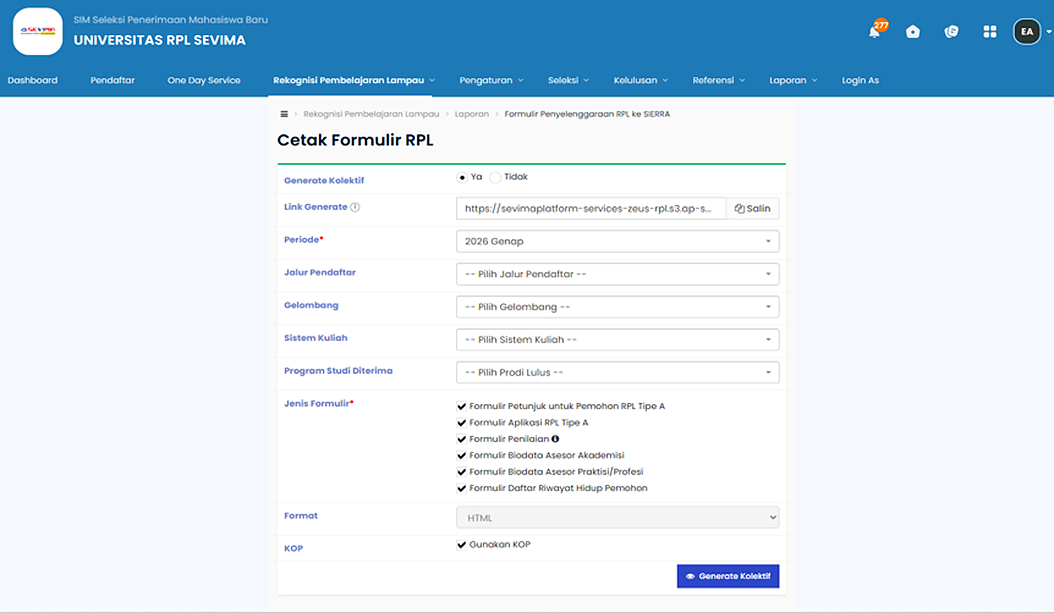
Task: Click the Link Generate URL field
Action: 591,208
